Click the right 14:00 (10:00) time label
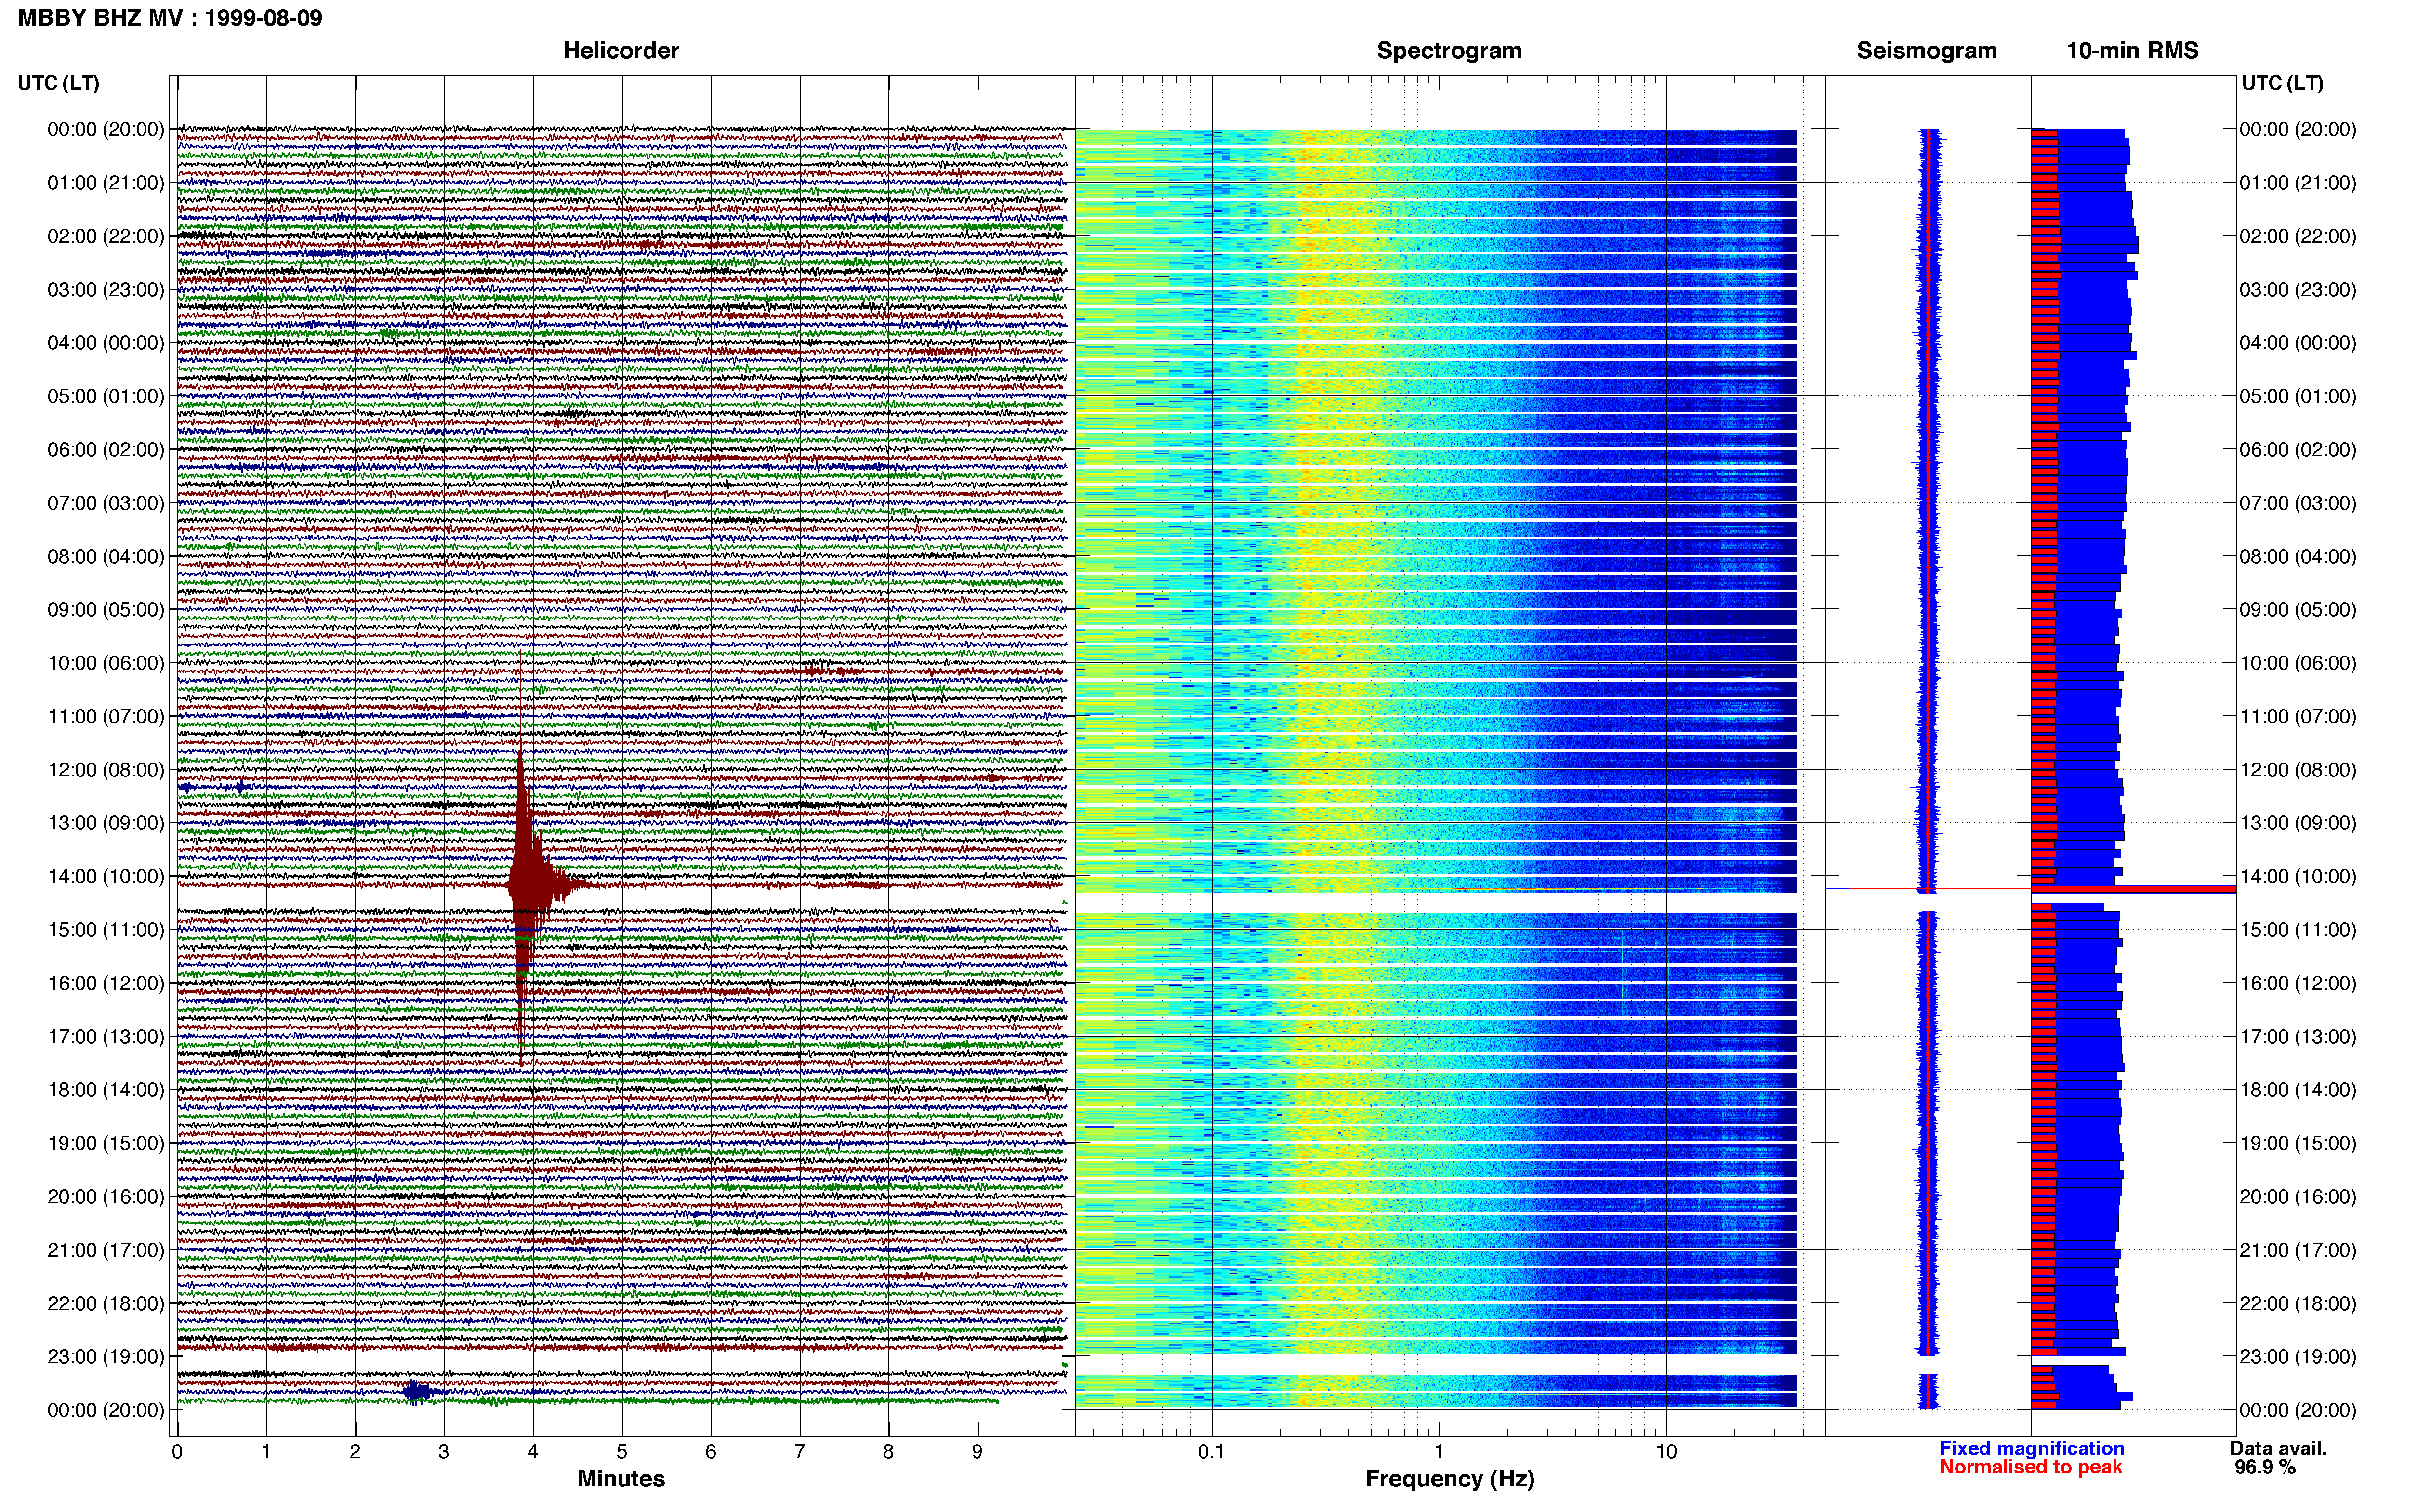2418x1512 pixels. pos(2298,877)
